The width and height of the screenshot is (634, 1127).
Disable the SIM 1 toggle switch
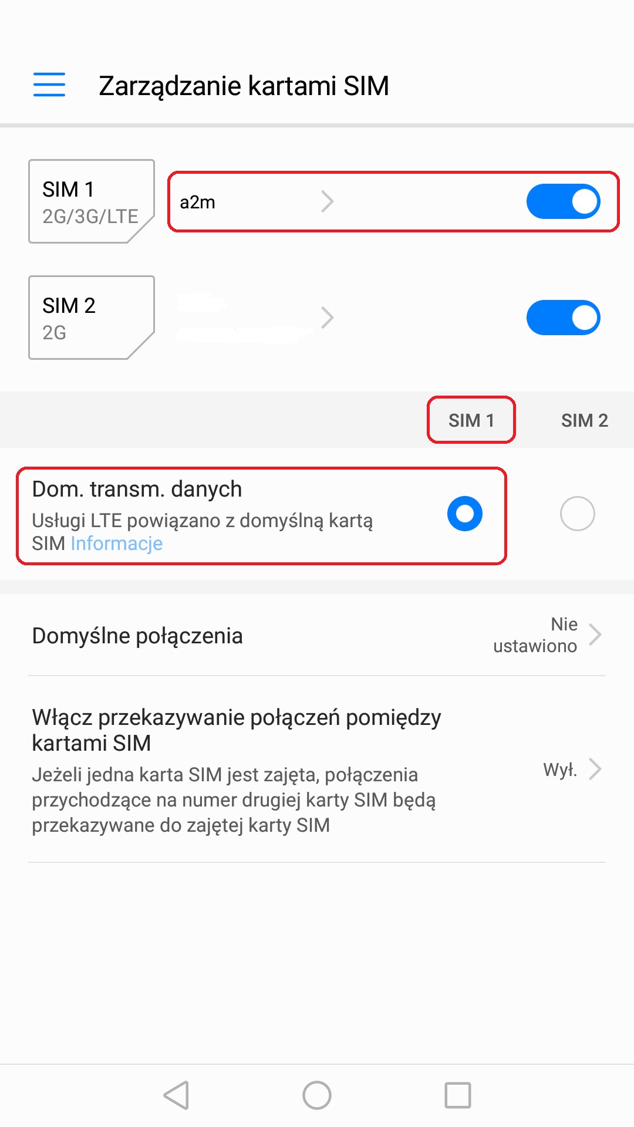pos(563,201)
